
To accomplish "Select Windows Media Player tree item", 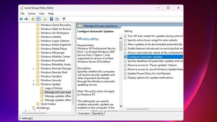I will click(x=54, y=49).
